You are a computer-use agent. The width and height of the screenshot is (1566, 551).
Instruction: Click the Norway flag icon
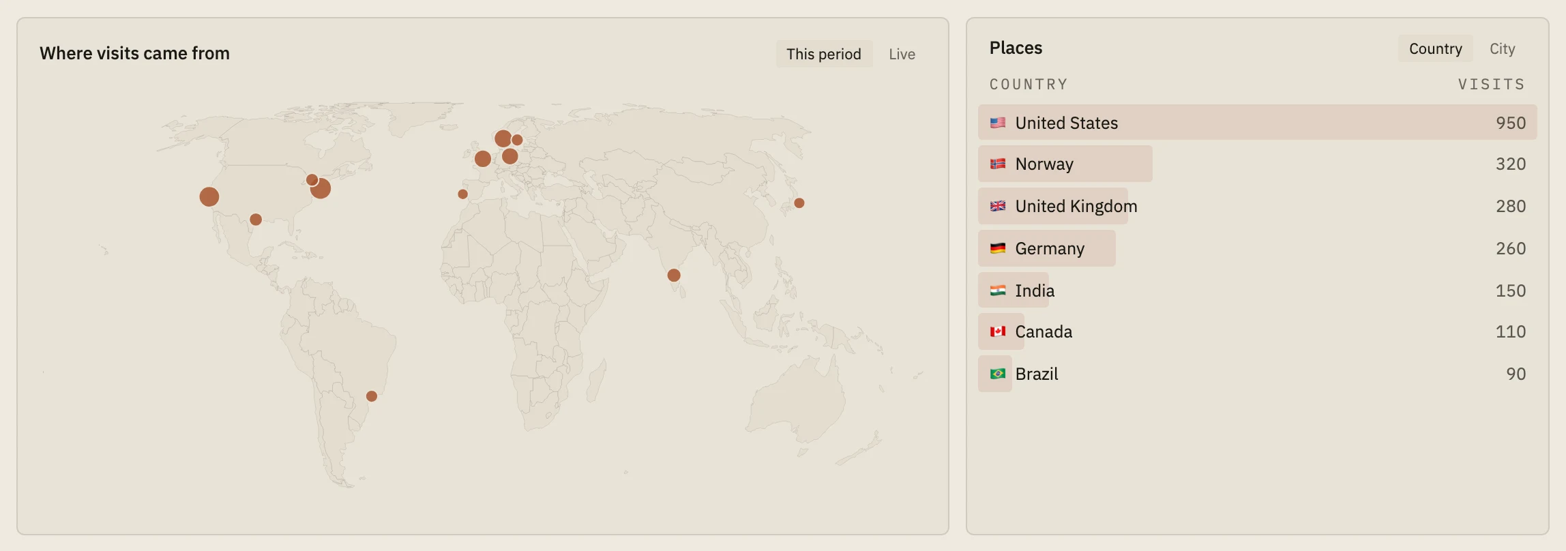coord(998,164)
